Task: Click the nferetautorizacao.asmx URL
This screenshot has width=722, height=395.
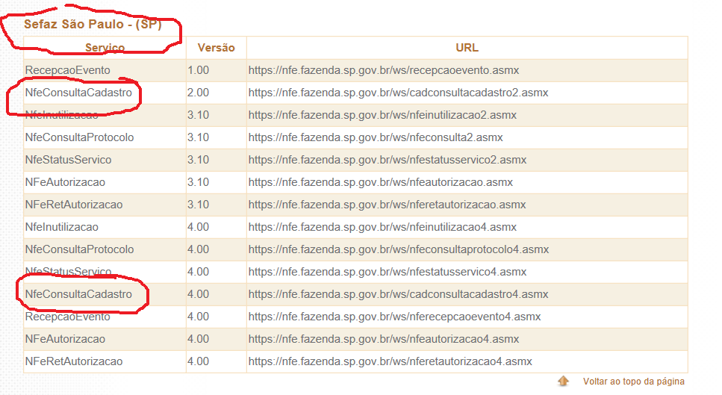Action: pyautogui.click(x=387, y=205)
